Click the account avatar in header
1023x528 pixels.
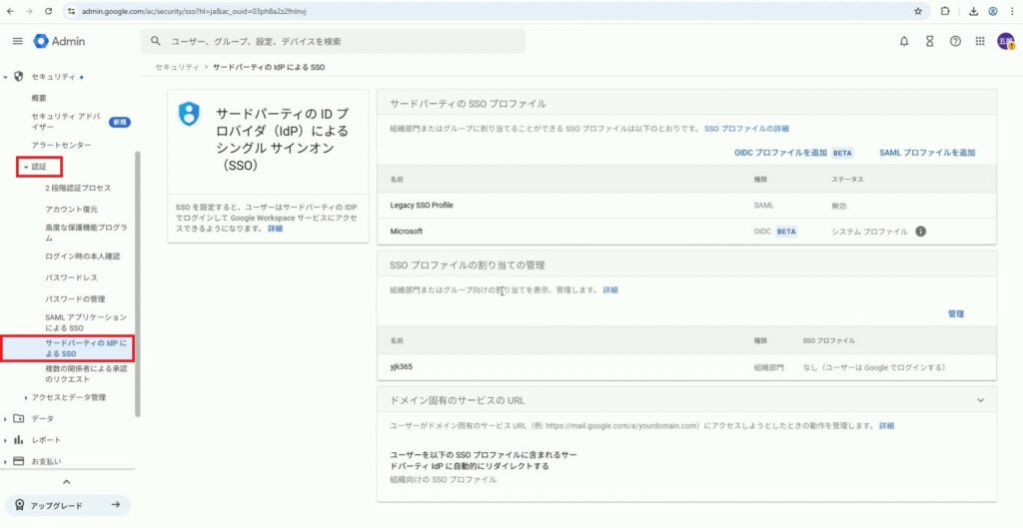[1005, 41]
